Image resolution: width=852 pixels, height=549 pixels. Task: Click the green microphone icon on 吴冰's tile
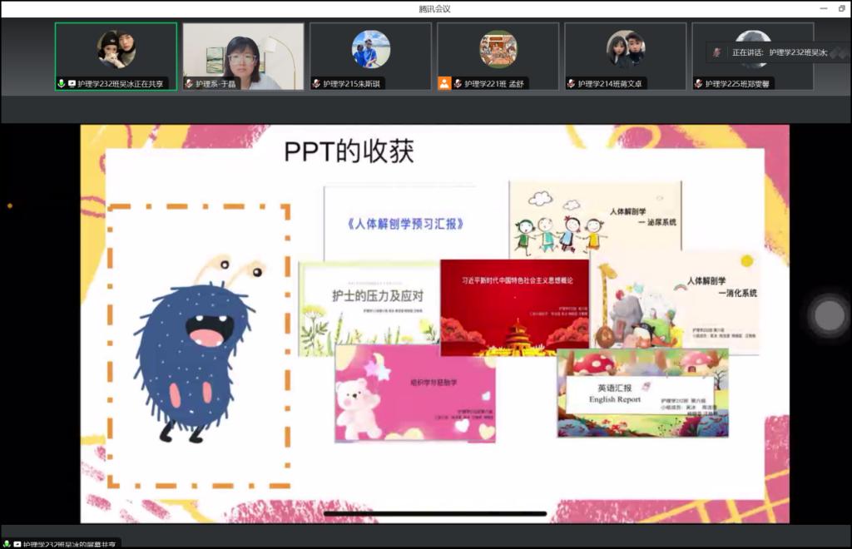pyautogui.click(x=62, y=84)
